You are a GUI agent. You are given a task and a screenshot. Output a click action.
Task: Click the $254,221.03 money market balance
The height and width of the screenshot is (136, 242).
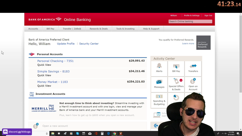coord(136,82)
